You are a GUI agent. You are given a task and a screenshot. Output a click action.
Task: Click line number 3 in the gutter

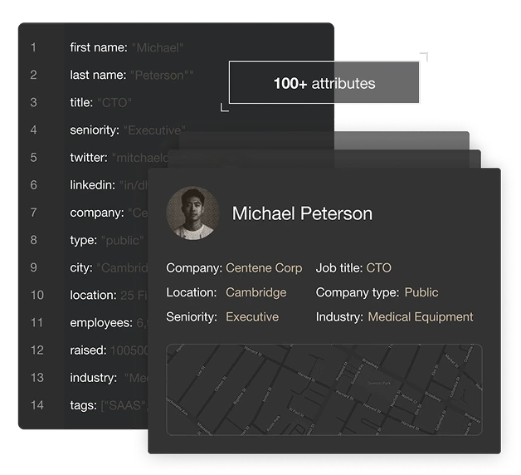[33, 102]
